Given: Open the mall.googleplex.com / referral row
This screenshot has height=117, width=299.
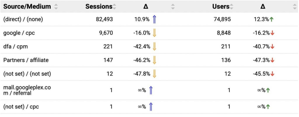Looking at the screenshot, I should 27,90.
